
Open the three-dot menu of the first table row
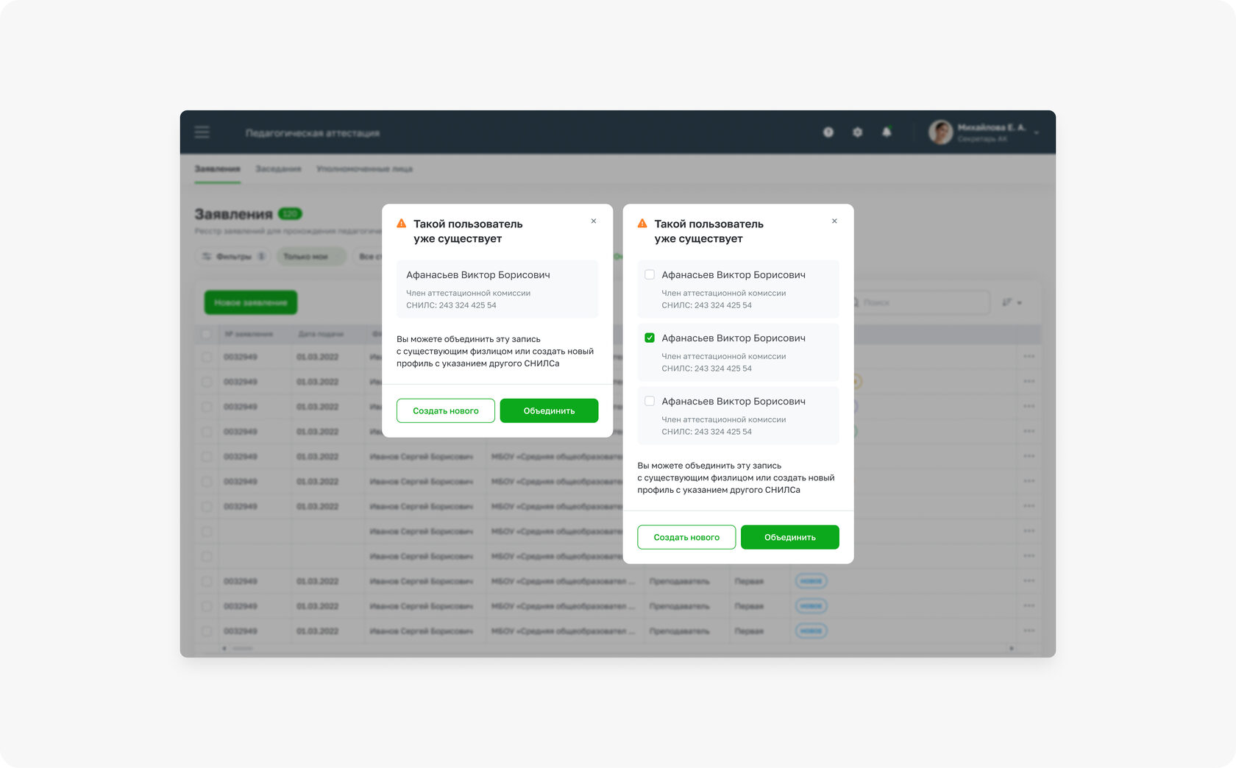click(1029, 357)
